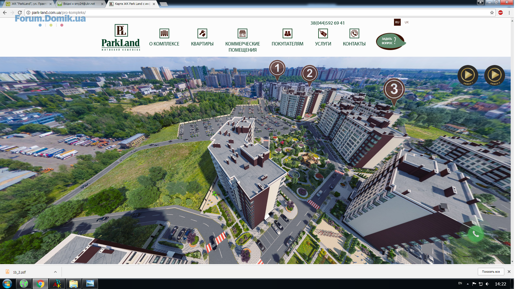Open the AK app in taskbar
Viewport: 515px width, 289px height.
pos(57,284)
